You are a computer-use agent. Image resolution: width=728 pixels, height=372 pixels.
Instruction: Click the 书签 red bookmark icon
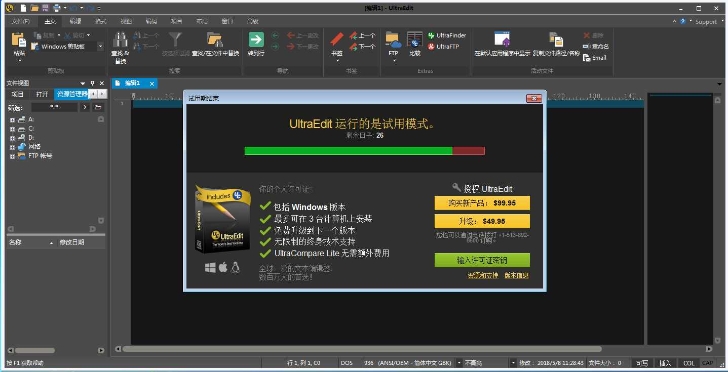[x=337, y=39]
